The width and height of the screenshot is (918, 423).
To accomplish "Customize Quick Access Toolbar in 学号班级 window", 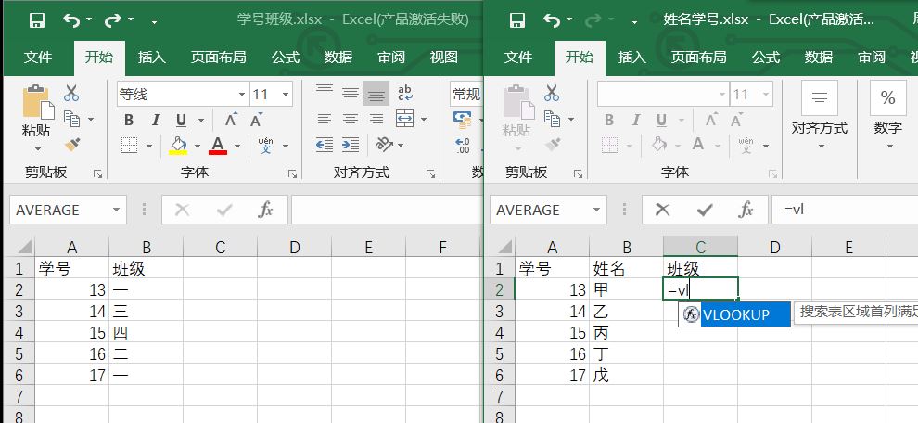I will (154, 21).
